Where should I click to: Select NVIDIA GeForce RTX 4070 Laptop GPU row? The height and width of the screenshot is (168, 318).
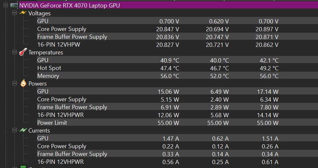pyautogui.click(x=169, y=5)
